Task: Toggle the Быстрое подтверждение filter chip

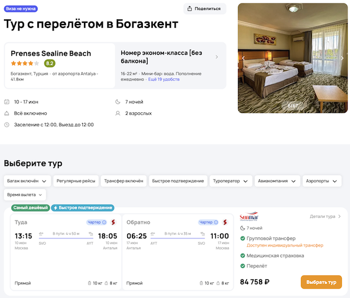Action: [x=178, y=181]
